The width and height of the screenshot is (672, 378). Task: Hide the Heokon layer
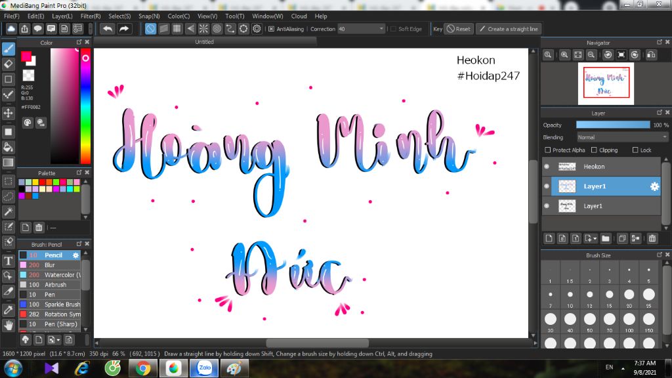pyautogui.click(x=547, y=166)
